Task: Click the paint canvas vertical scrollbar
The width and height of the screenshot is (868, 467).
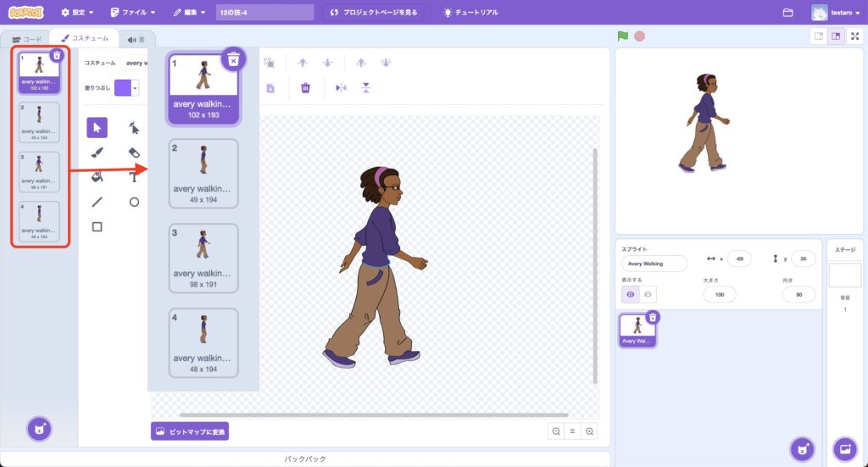Action: (596, 265)
